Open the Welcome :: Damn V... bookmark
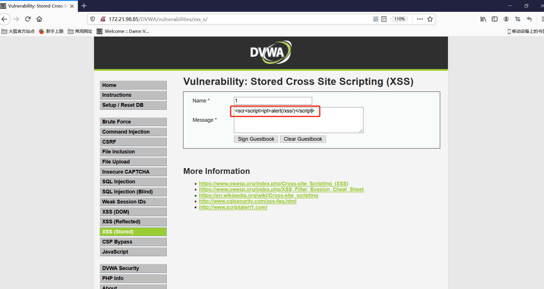The height and width of the screenshot is (289, 544). click(x=123, y=31)
